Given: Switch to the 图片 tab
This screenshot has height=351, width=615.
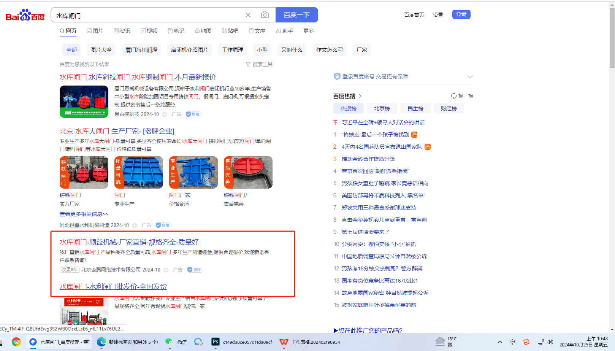Looking at the screenshot, I should click(x=95, y=31).
